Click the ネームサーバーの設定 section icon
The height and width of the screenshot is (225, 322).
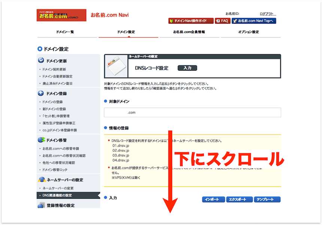tap(42, 179)
